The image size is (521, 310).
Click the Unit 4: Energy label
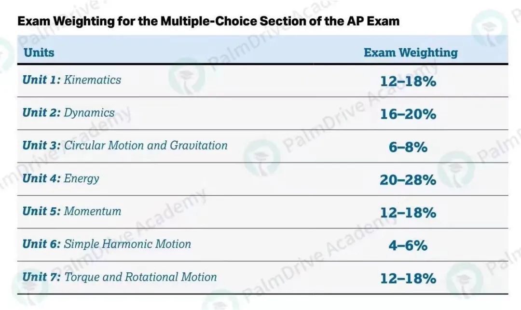[x=61, y=178]
